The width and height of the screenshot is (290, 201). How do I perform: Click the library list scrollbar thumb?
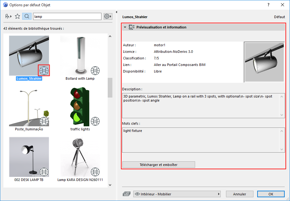click(110, 88)
